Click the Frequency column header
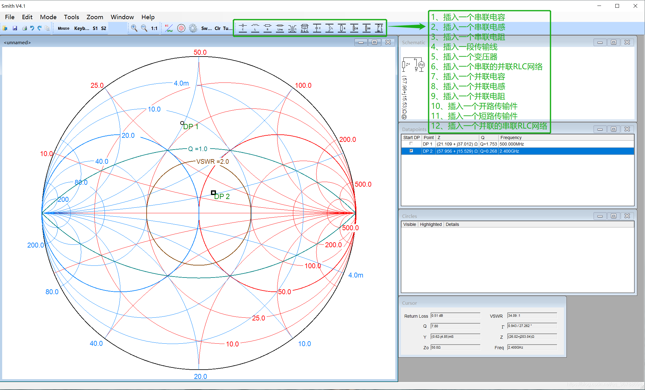This screenshot has width=645, height=390. pyautogui.click(x=511, y=138)
